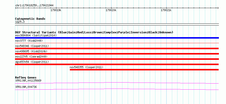The width and height of the screenshot is (226, 104).
Task: Click the left arrowhead of the ruler
Action: click(16, 8)
